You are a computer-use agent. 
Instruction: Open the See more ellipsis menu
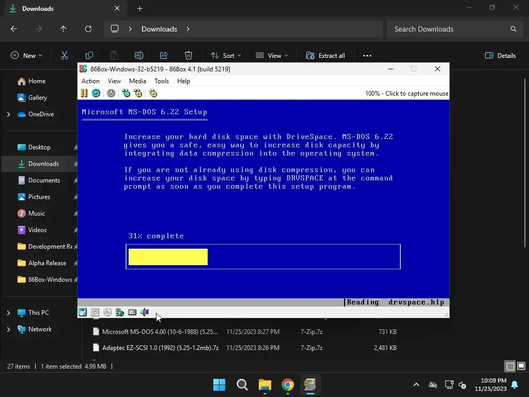[367, 56]
